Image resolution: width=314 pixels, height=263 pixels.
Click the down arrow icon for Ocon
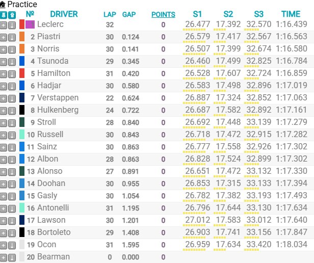pyautogui.click(x=12, y=245)
